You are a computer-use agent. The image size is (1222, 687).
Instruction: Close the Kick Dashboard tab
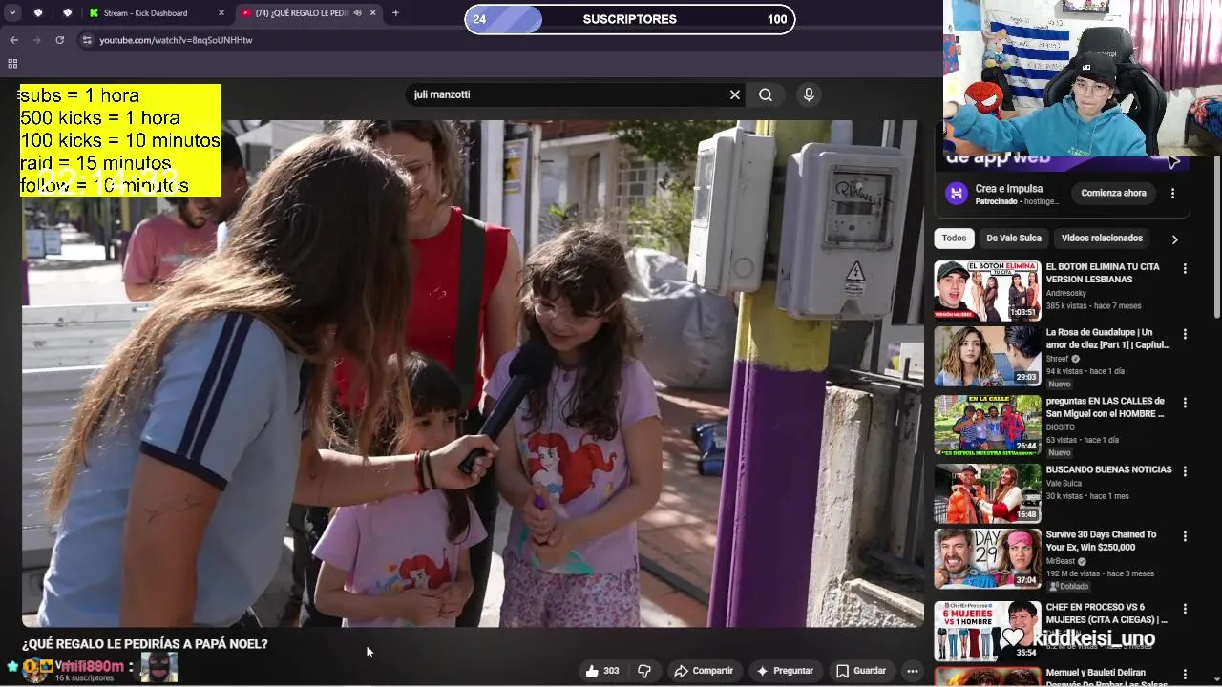[x=221, y=13]
